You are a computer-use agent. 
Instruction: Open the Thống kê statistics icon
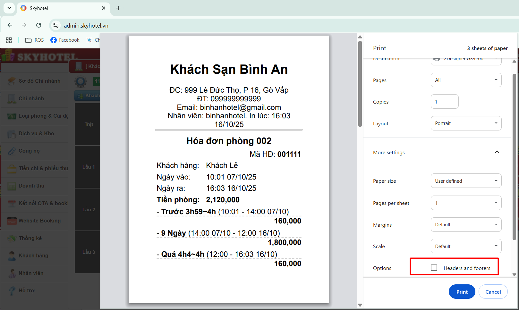[12, 238]
